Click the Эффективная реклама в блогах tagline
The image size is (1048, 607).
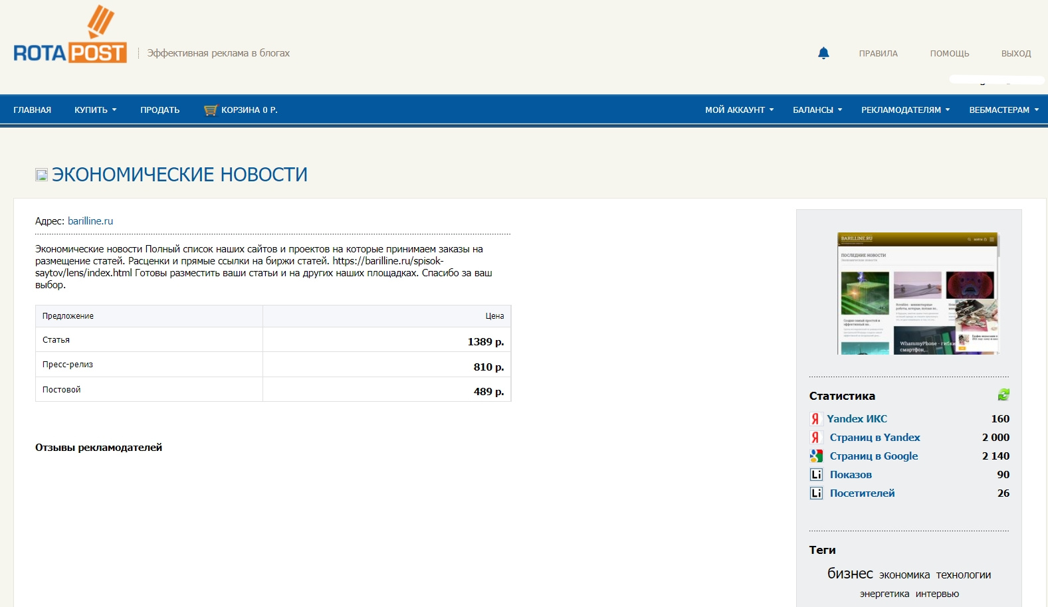click(x=219, y=53)
